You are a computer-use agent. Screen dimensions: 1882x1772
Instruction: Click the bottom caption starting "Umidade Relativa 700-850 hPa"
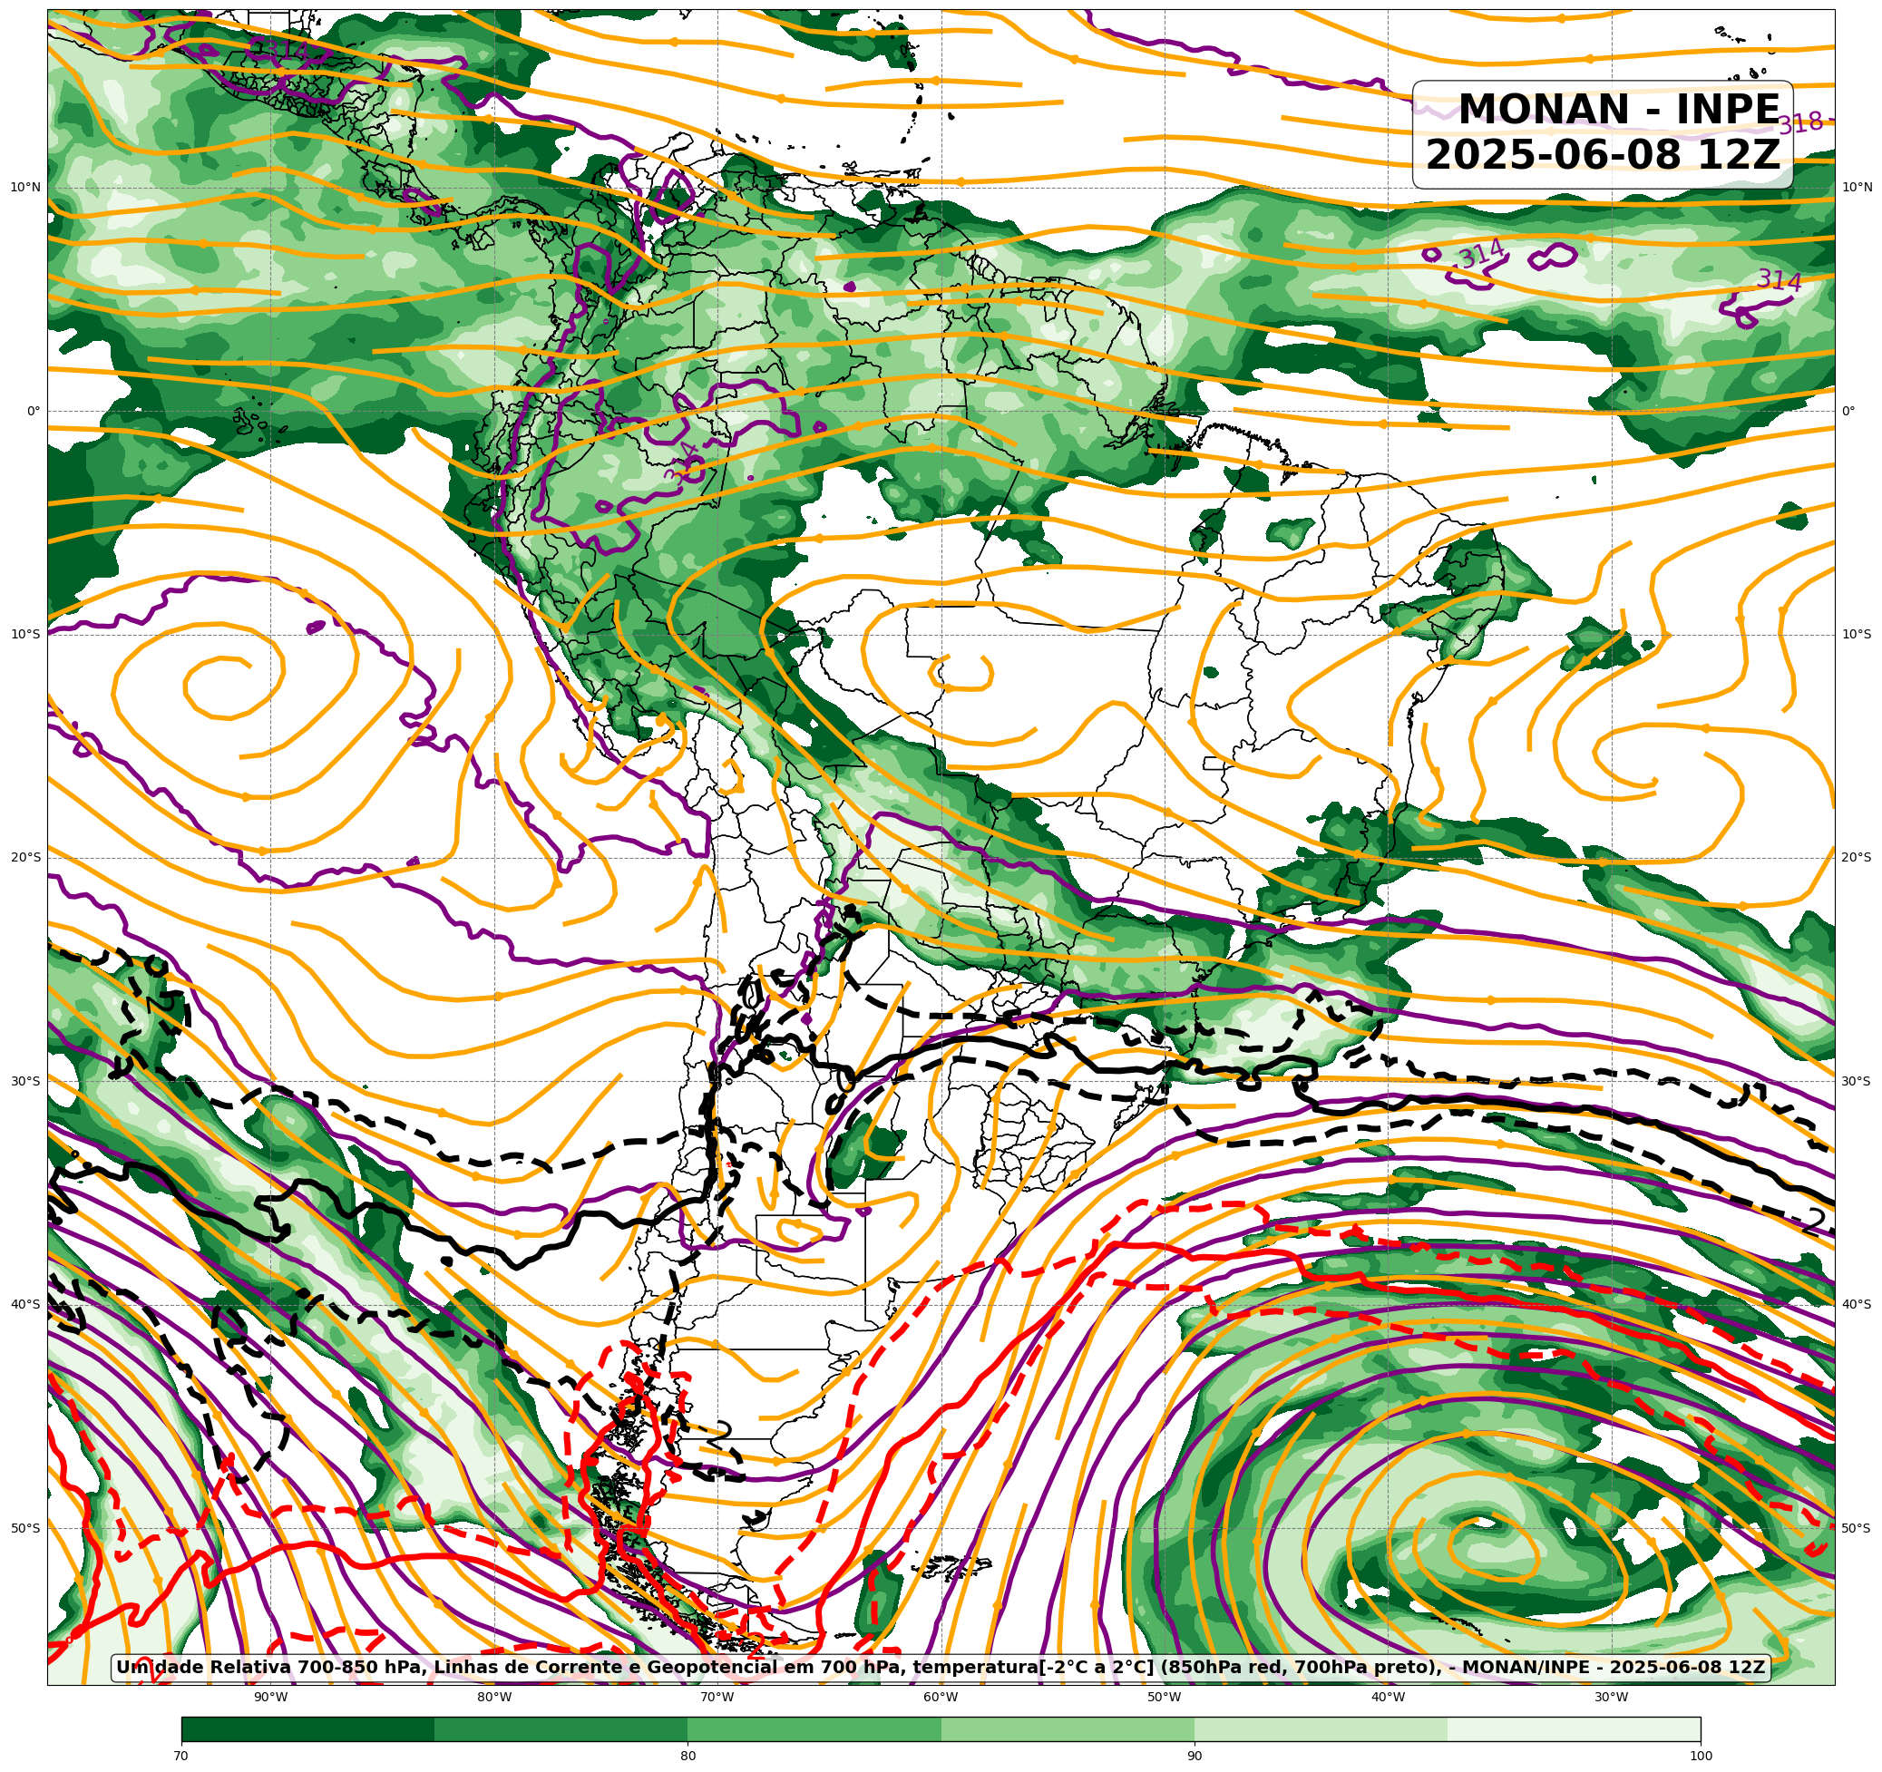(x=940, y=1667)
